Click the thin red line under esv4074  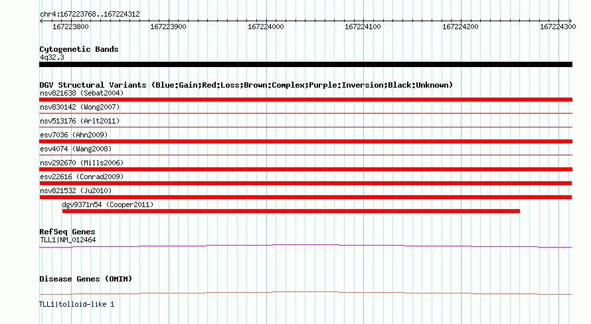coord(305,155)
